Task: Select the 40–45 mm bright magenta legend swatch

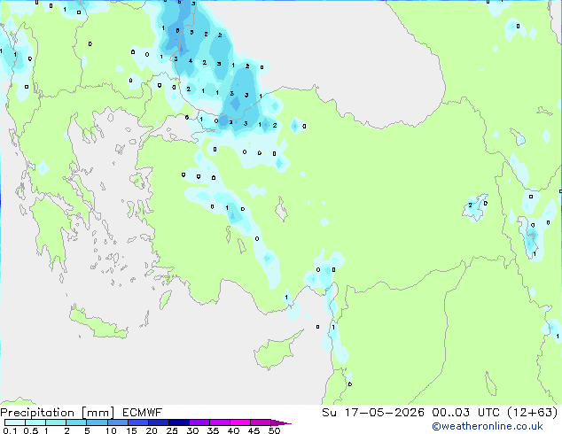Action: pyautogui.click(x=240, y=422)
